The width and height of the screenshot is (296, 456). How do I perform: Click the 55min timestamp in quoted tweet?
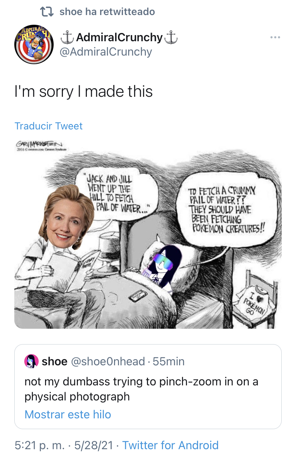pyautogui.click(x=169, y=361)
